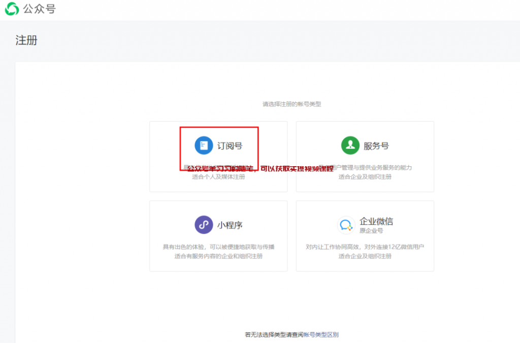Click 小程序 description about 便捷地获取与传播
Image resolution: width=520 pixels, height=343 pixels.
(218, 247)
